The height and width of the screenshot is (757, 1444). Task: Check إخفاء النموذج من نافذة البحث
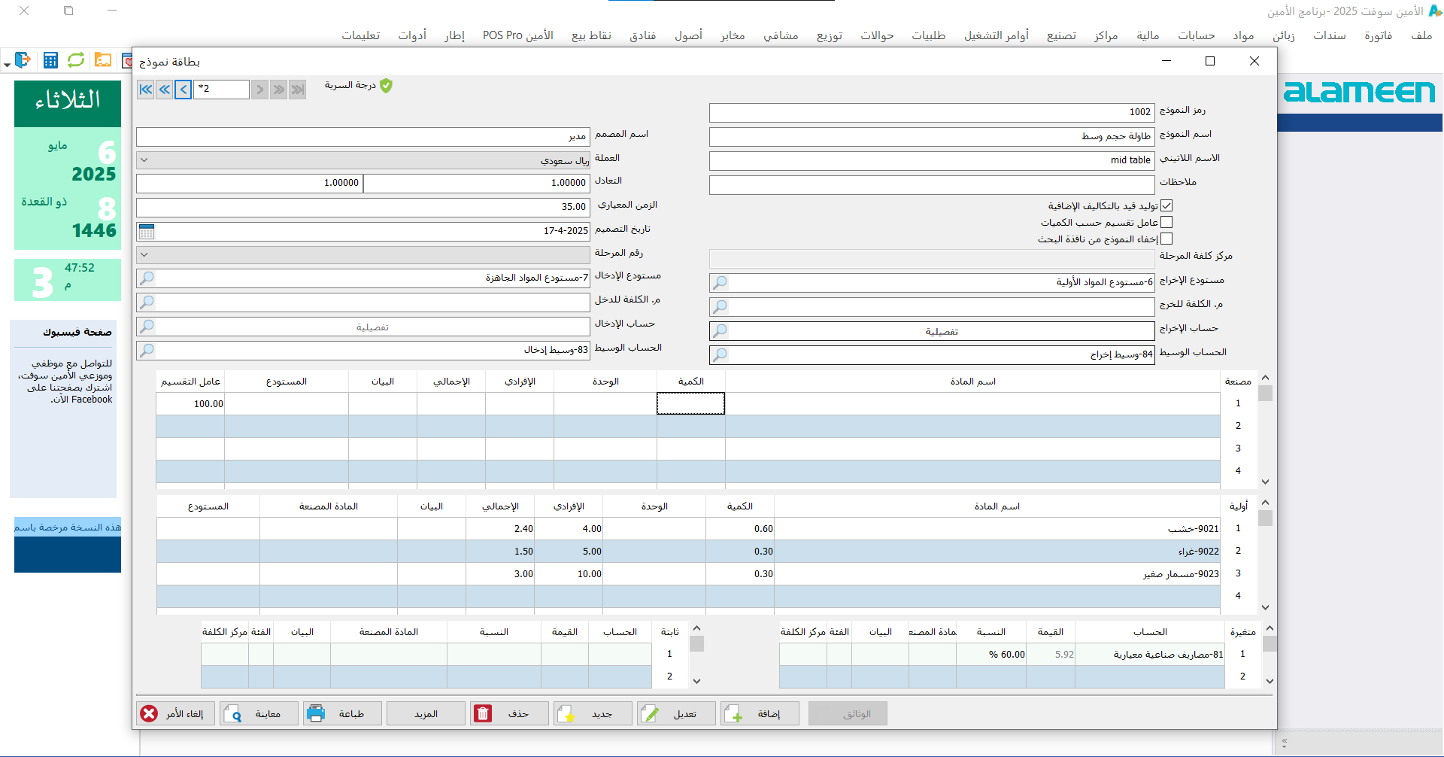point(1166,239)
